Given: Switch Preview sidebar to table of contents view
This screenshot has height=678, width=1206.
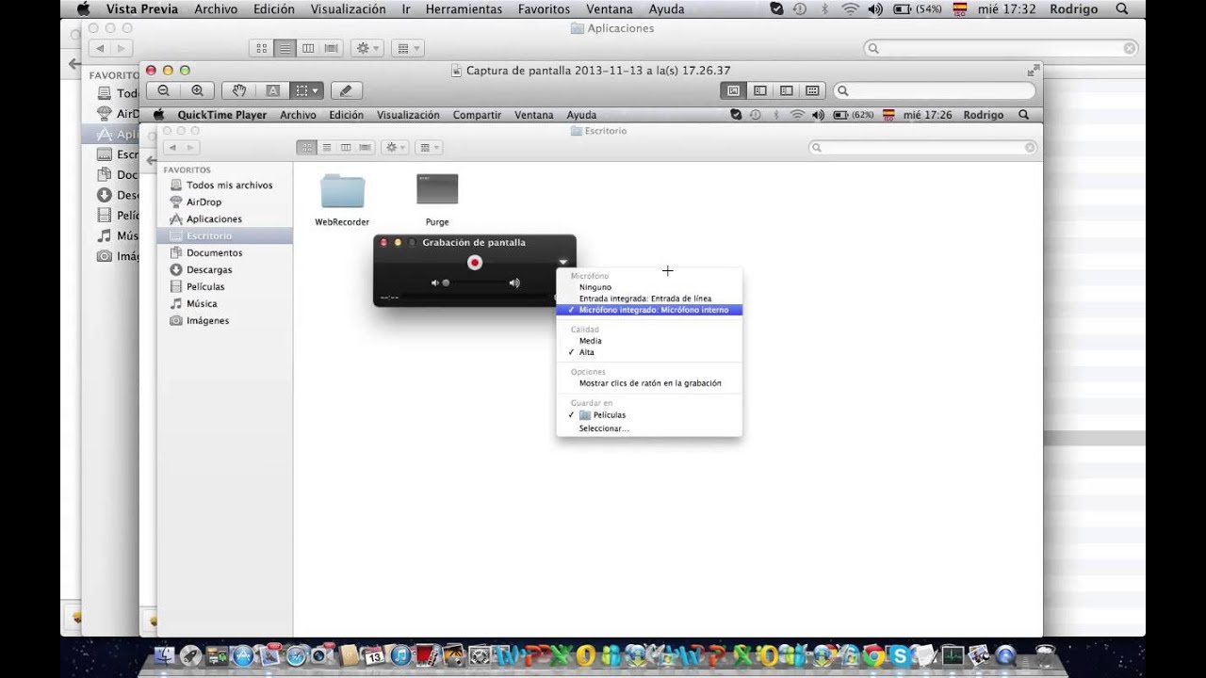Looking at the screenshot, I should click(786, 90).
